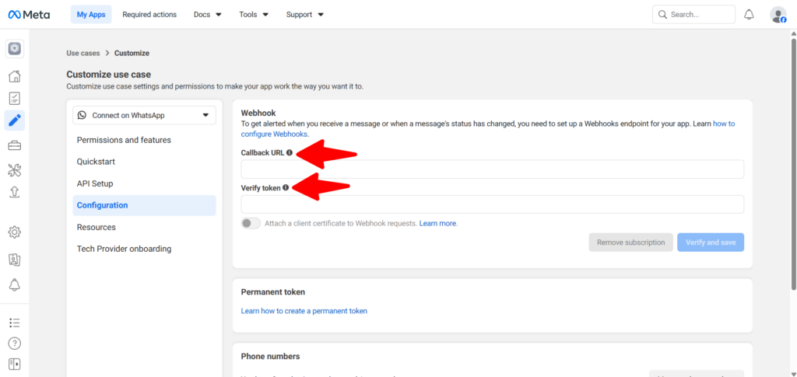Click the Verify and save button
797x377 pixels.
click(710, 243)
